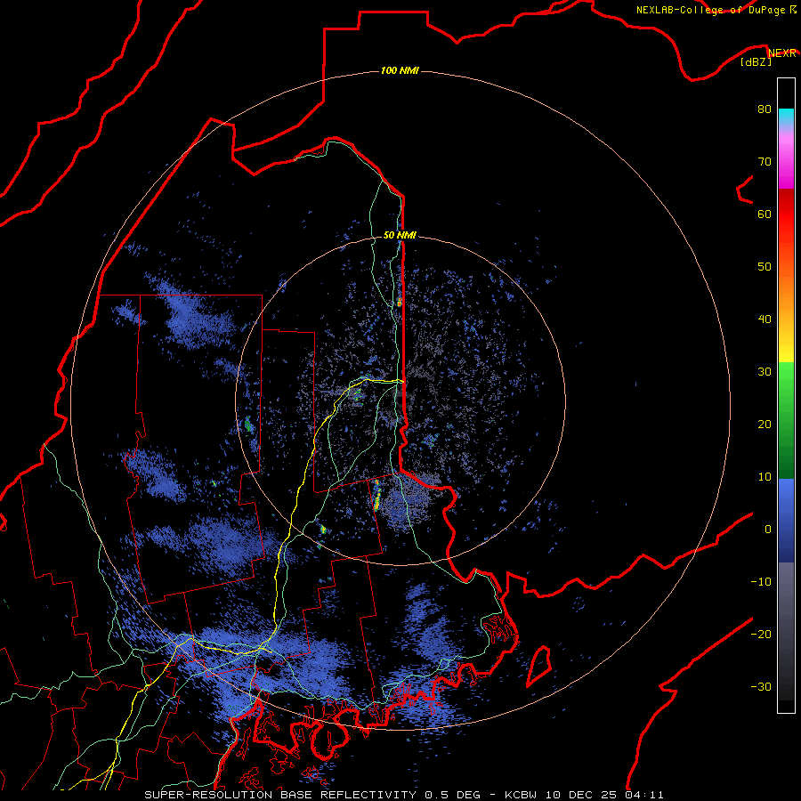Image resolution: width=801 pixels, height=801 pixels.
Task: Click the 10 DEC 25 04:11 timestamp
Action: (605, 795)
